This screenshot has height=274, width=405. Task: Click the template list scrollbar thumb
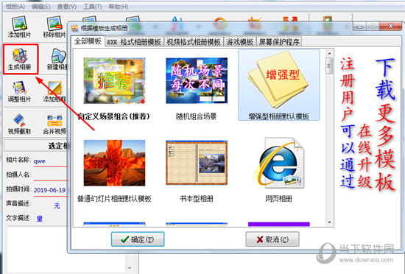click(x=329, y=66)
